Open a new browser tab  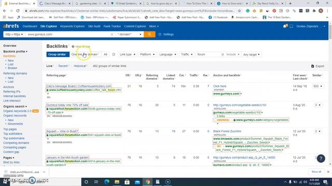pyautogui.click(x=290, y=4)
